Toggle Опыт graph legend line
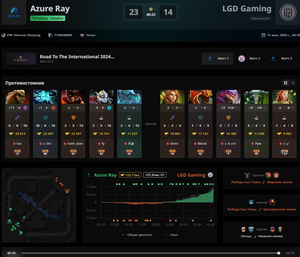 coord(171,235)
